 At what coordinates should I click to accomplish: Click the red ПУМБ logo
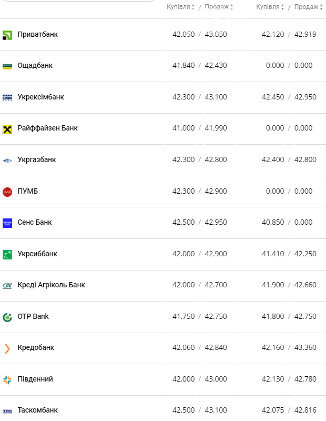tap(7, 192)
